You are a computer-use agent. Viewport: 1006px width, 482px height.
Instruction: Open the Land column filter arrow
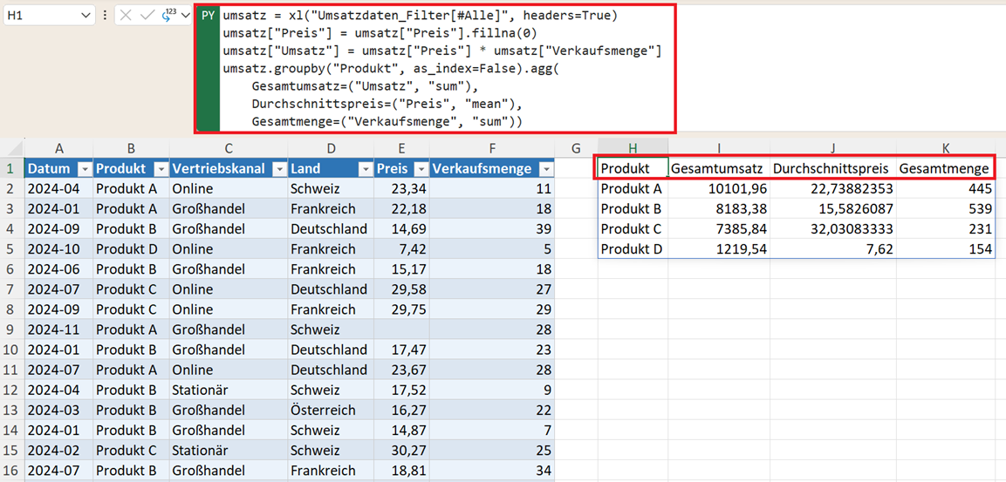coord(365,169)
